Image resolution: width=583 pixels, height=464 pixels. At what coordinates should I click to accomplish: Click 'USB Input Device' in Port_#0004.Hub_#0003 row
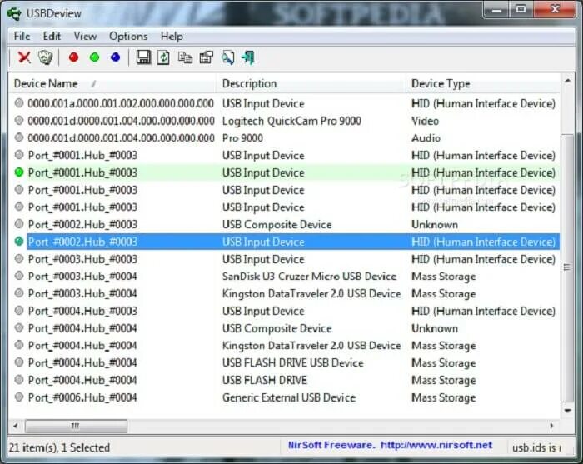tap(263, 311)
